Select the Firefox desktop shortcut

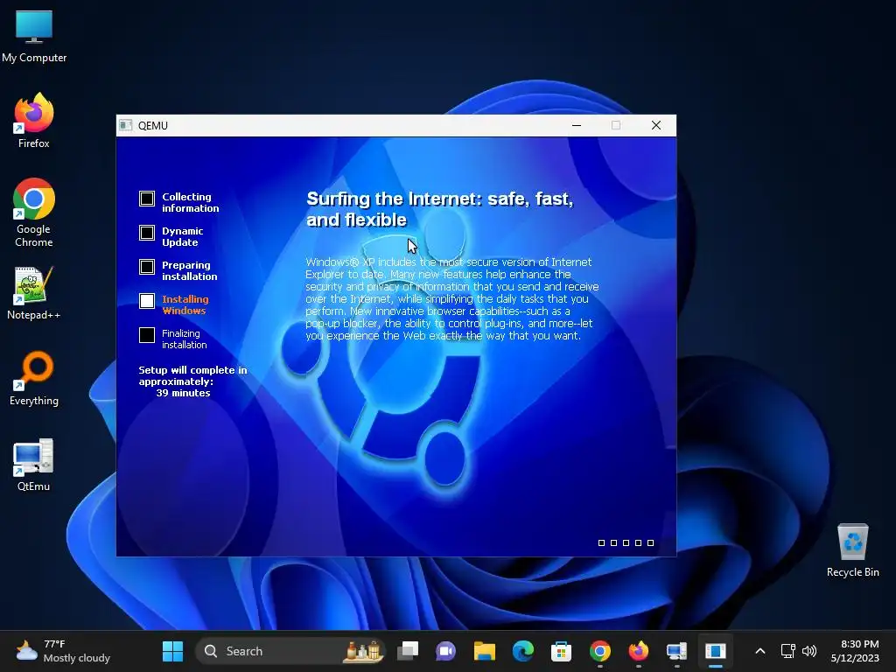[x=34, y=121]
